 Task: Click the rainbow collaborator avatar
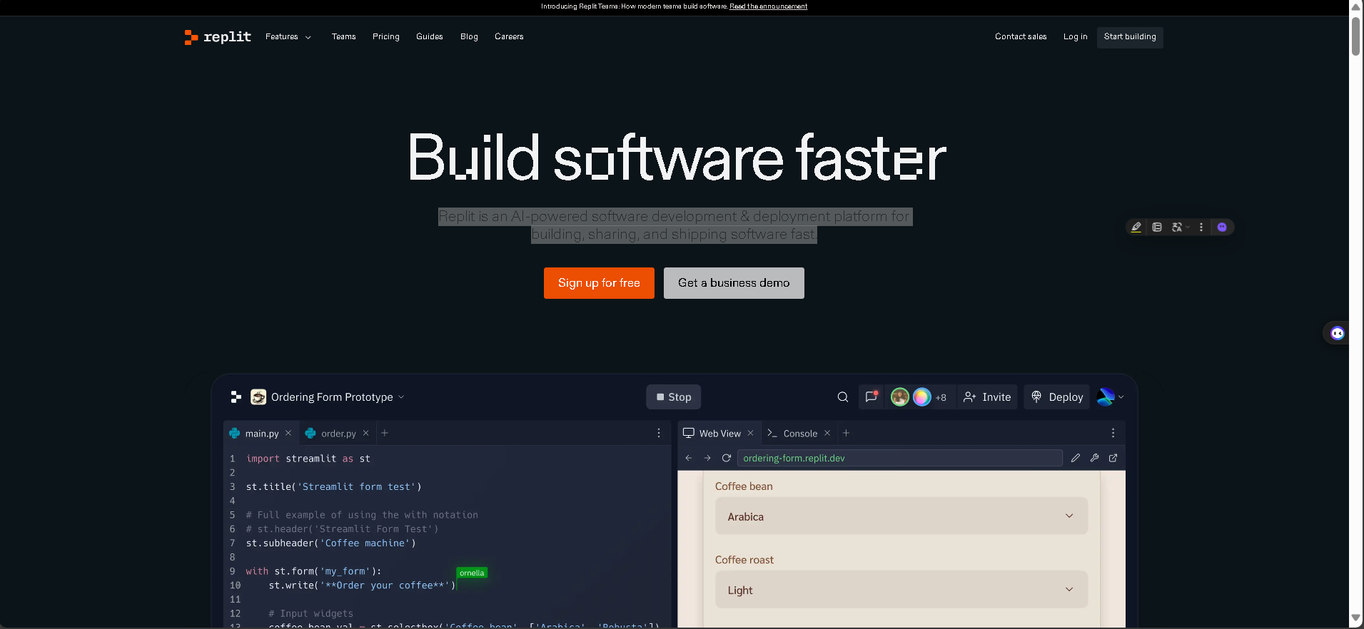pos(921,397)
